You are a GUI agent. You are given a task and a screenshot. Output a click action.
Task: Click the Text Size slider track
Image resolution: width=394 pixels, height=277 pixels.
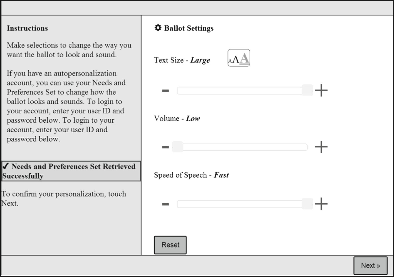click(x=239, y=91)
